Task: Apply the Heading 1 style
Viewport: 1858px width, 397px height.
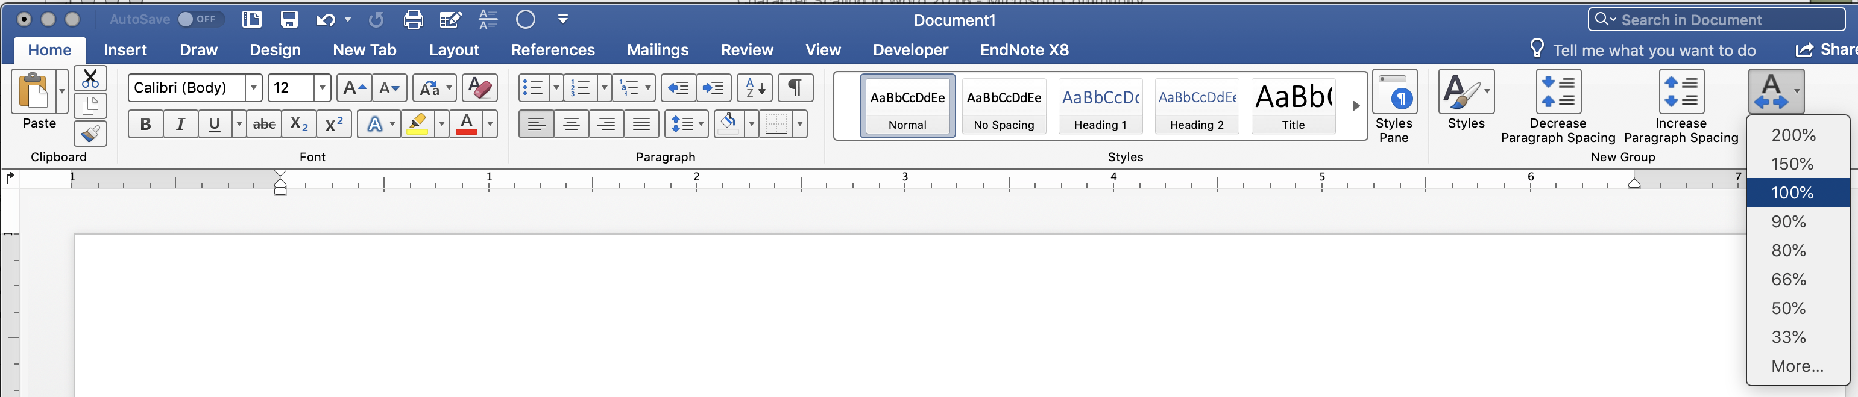Action: point(1101,106)
